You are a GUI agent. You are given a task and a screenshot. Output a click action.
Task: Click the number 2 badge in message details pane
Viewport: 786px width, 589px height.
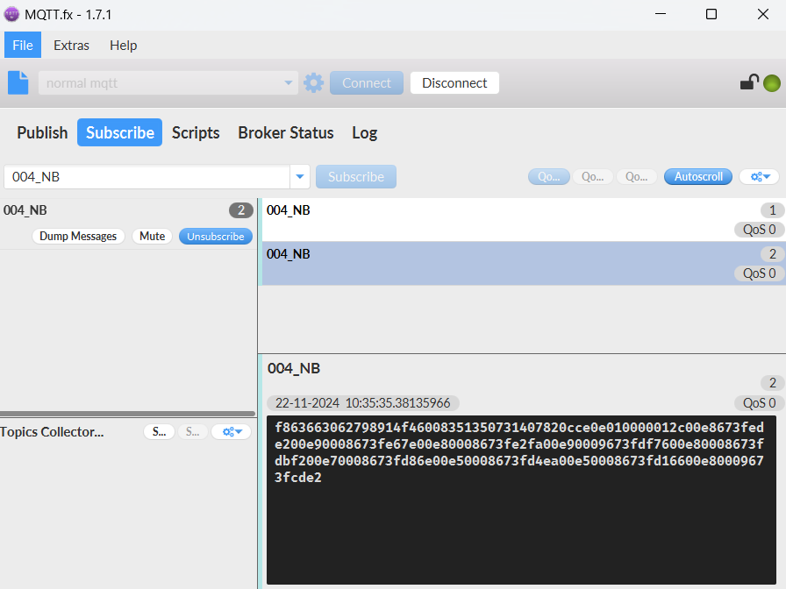[x=773, y=383]
